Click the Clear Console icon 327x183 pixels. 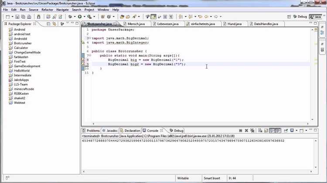[259, 130]
